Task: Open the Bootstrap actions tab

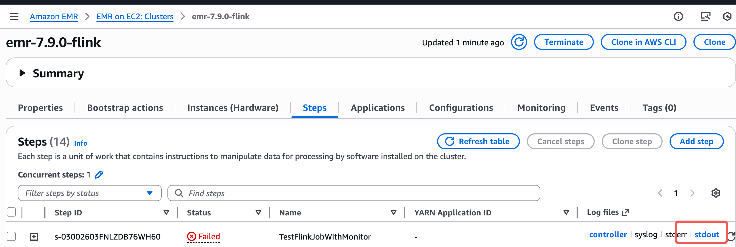Action: click(125, 108)
